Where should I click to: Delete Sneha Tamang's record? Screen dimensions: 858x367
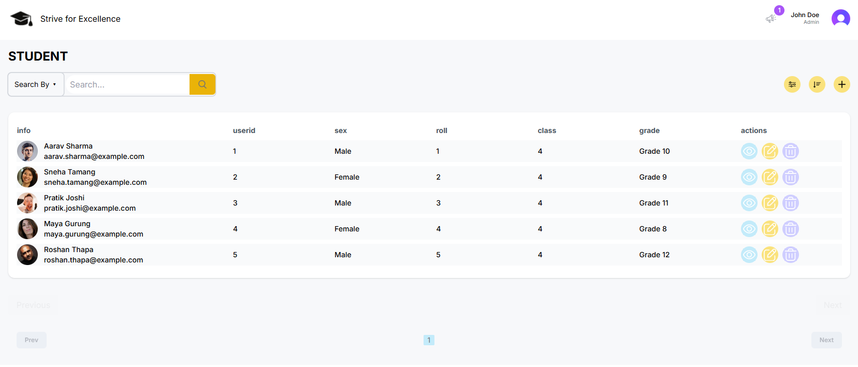[x=790, y=177]
